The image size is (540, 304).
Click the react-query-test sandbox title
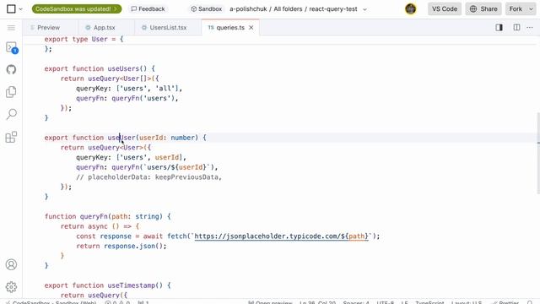333,9
